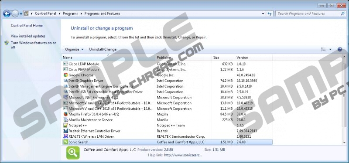Open Control Panel Home link
Viewport: 349px width, 163px height.
27,26
